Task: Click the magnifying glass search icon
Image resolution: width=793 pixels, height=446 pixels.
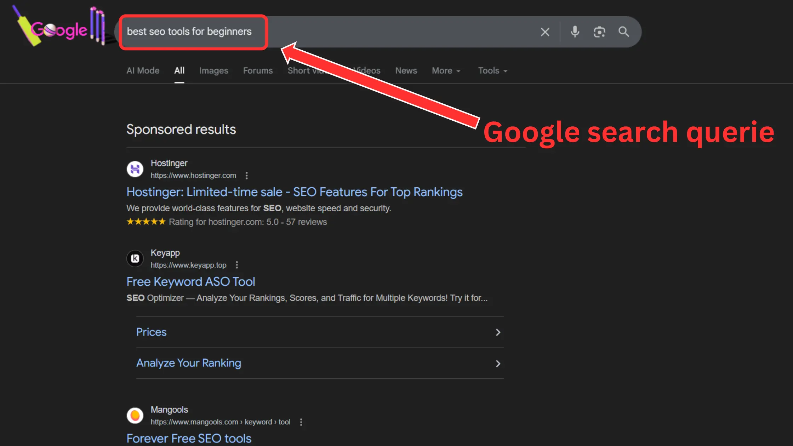Action: 624,32
